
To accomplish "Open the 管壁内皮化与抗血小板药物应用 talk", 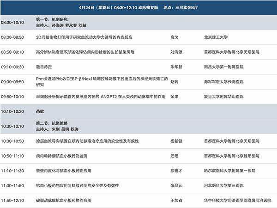I will click(64, 171).
